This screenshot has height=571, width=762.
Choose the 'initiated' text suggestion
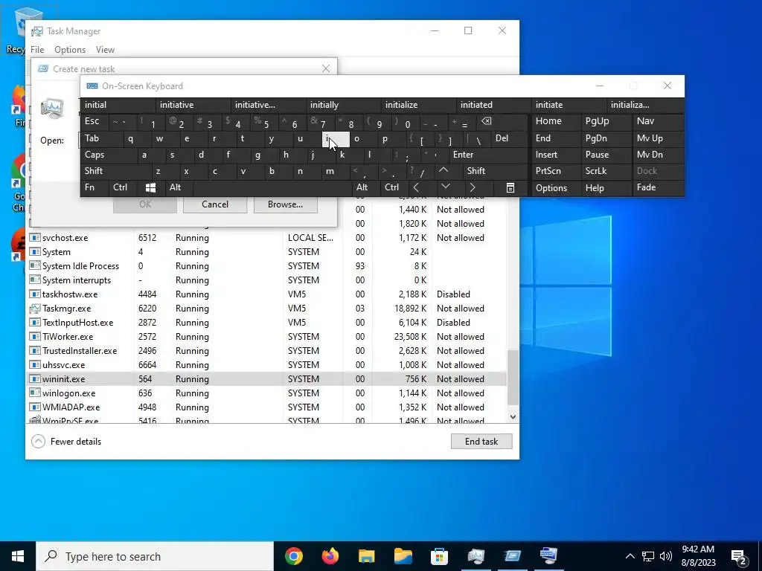point(494,105)
